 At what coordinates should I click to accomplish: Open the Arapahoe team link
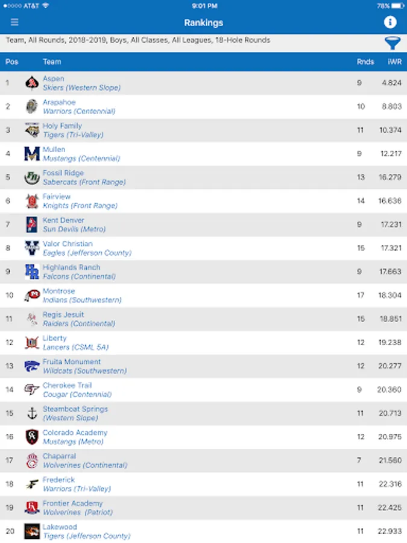click(59, 103)
